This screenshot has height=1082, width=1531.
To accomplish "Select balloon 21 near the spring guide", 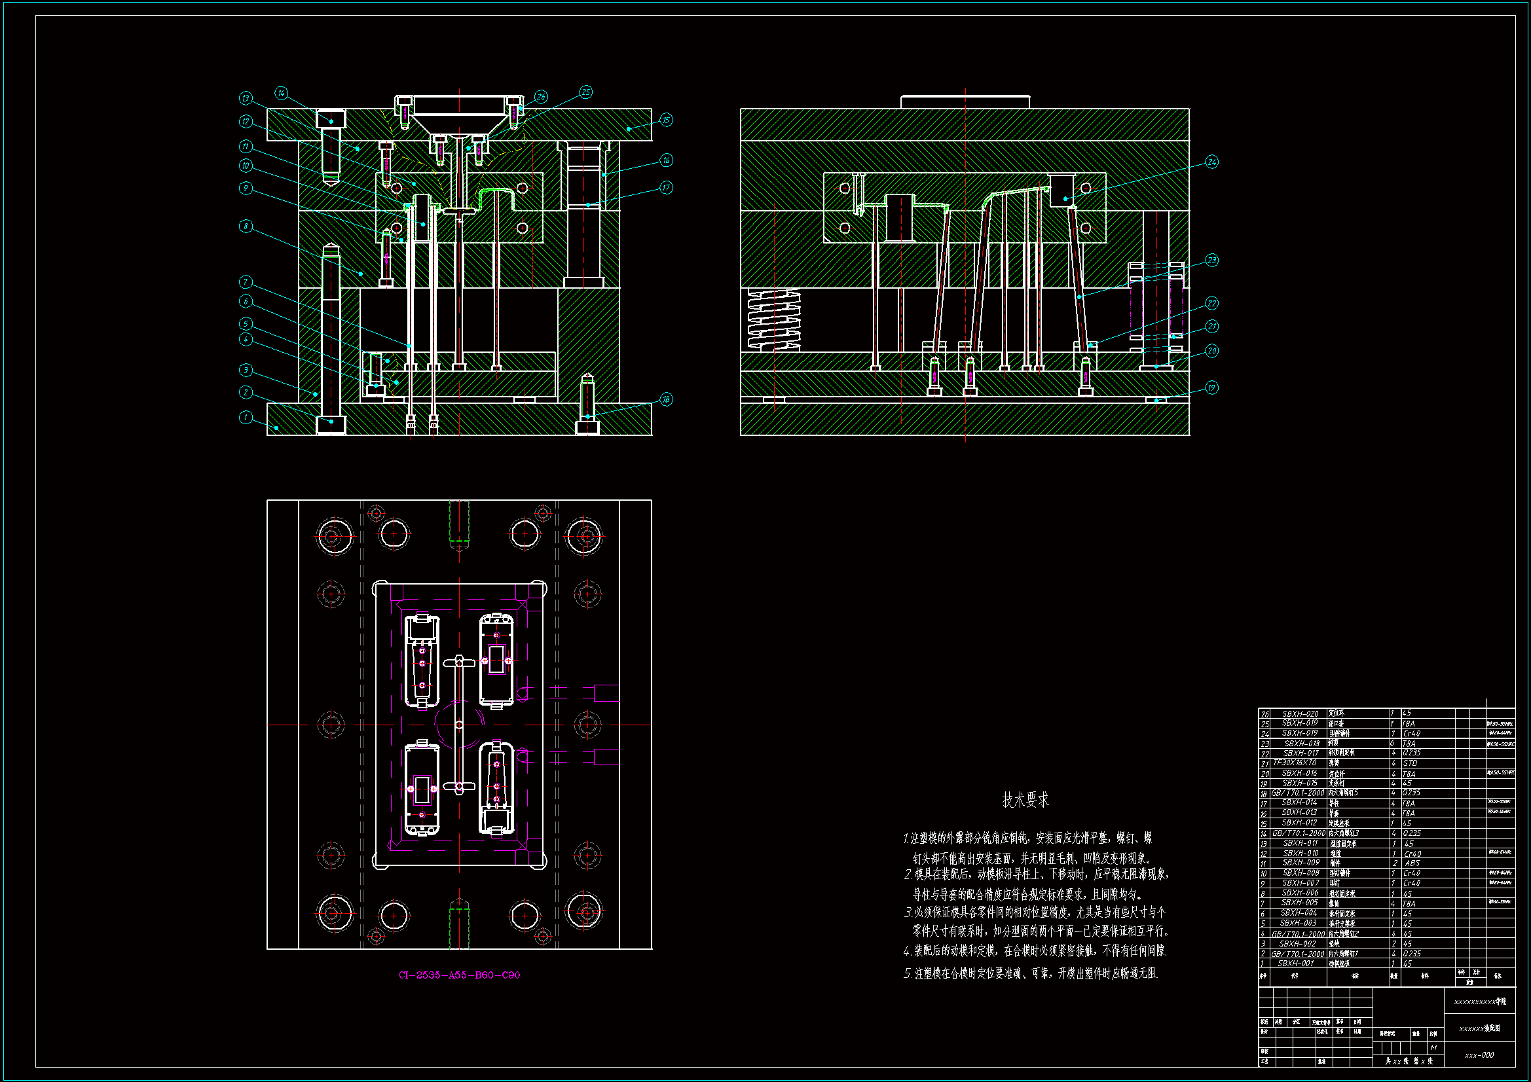I will coord(1211,327).
